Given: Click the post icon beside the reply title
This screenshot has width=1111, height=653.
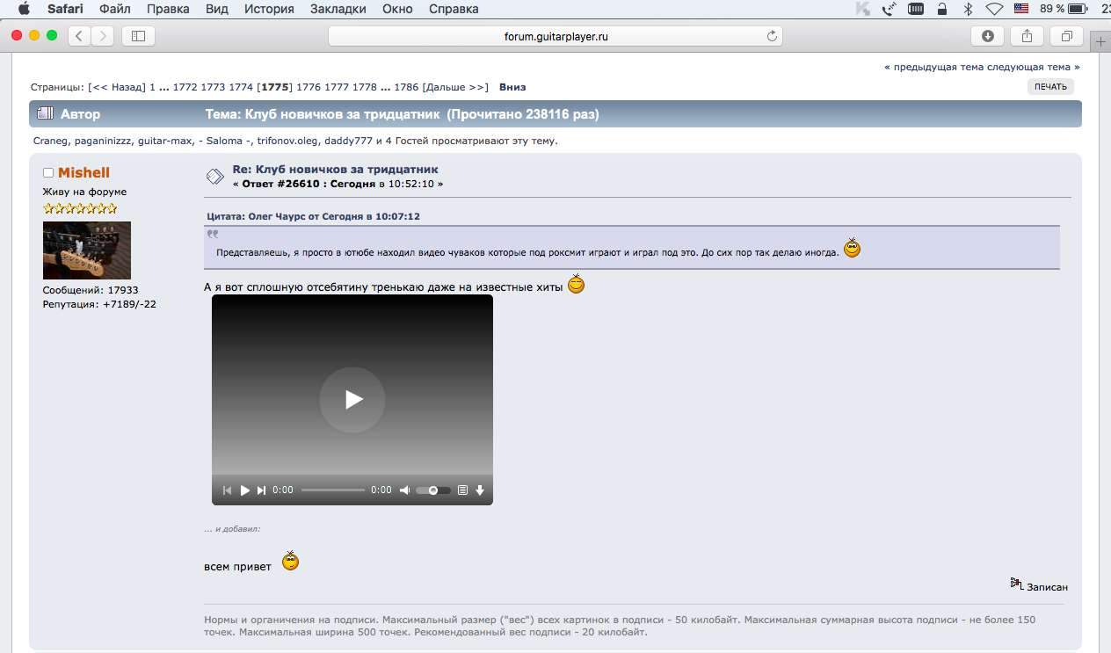Looking at the screenshot, I should point(214,177).
